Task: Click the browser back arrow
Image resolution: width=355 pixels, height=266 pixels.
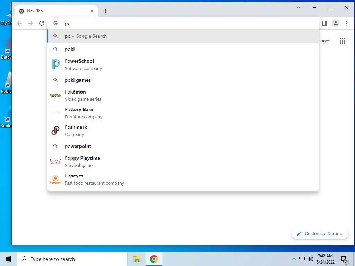Action: tap(19, 23)
